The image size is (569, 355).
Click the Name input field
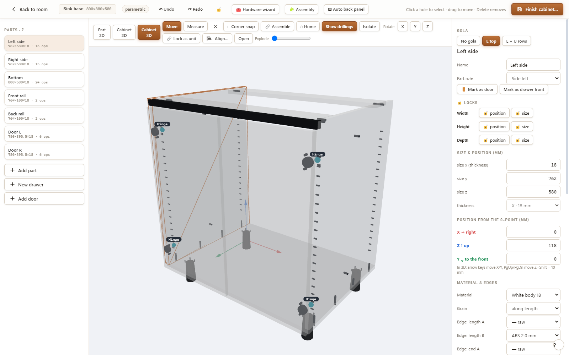[533, 65]
